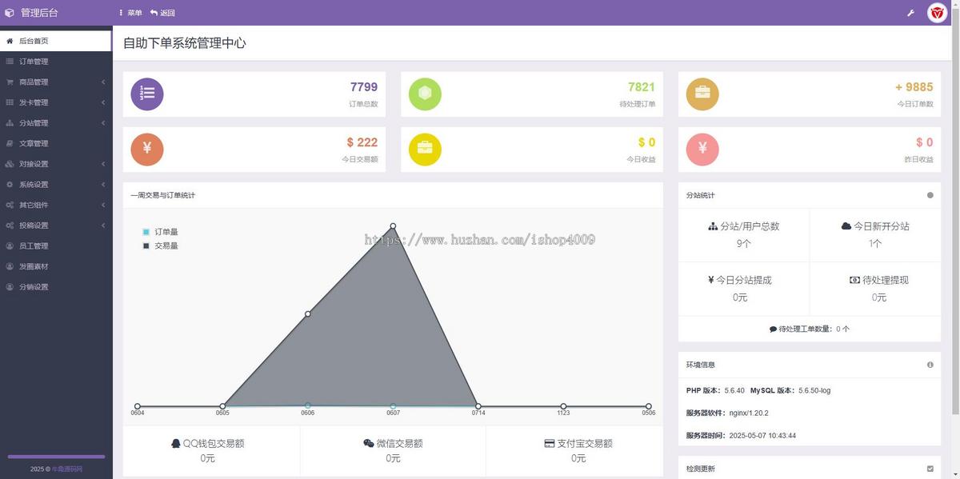Viewport: 960px width, 479px height.
Task: Click the purple order total list icon
Action: pos(147,94)
